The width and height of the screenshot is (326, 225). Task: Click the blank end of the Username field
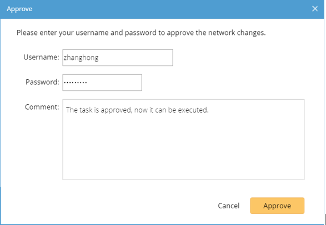click(x=135, y=58)
